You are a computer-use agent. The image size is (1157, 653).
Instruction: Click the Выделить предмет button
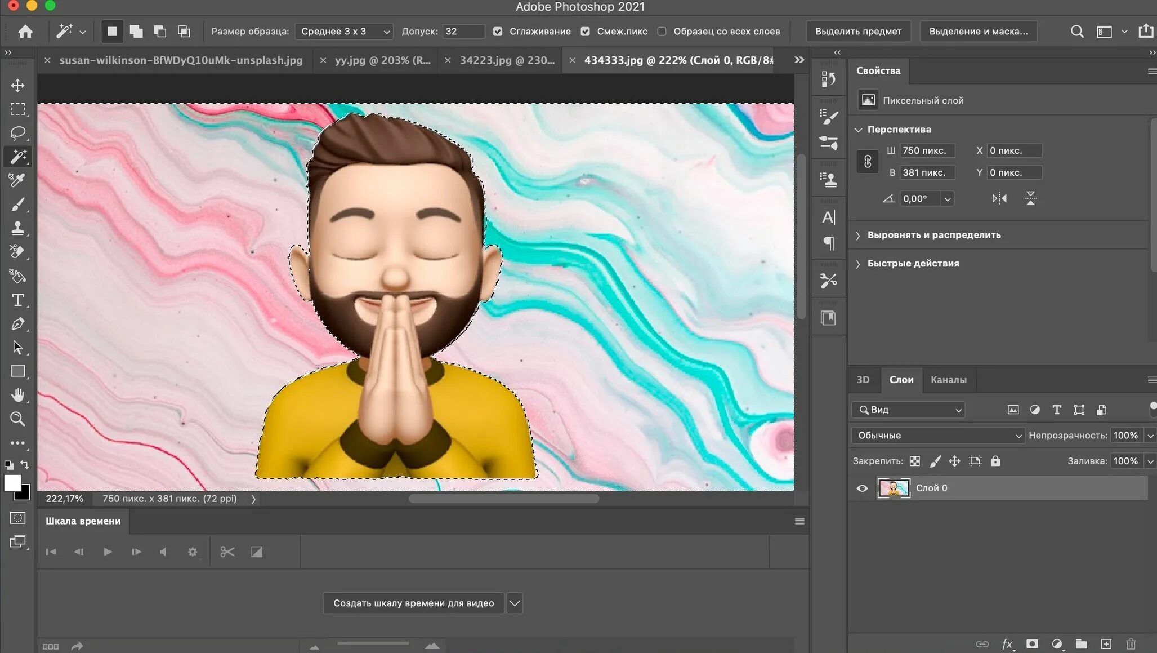tap(858, 32)
